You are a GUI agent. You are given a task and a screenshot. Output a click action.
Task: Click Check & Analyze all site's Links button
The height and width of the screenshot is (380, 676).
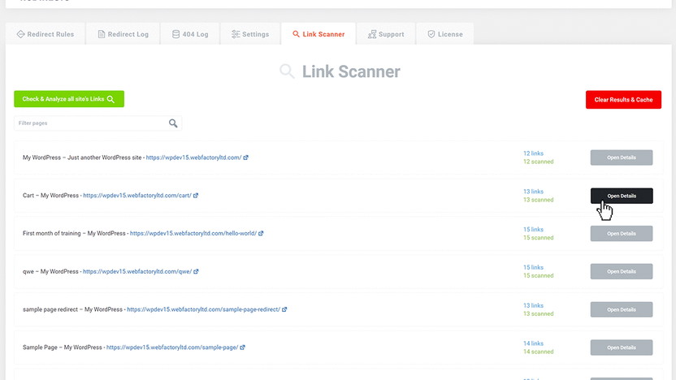pyautogui.click(x=69, y=99)
